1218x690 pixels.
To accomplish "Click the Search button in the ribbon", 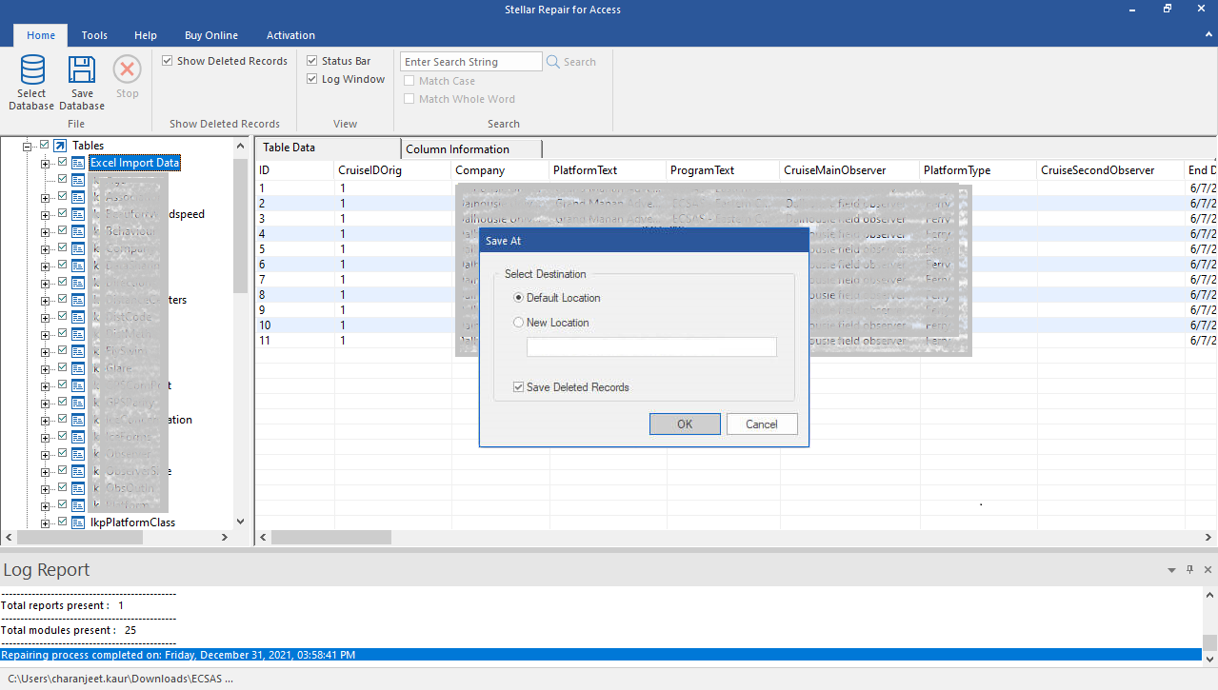I will 571,62.
